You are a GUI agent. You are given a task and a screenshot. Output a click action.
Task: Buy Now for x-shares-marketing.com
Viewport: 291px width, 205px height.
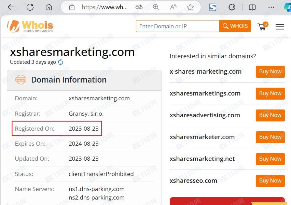[270, 72]
